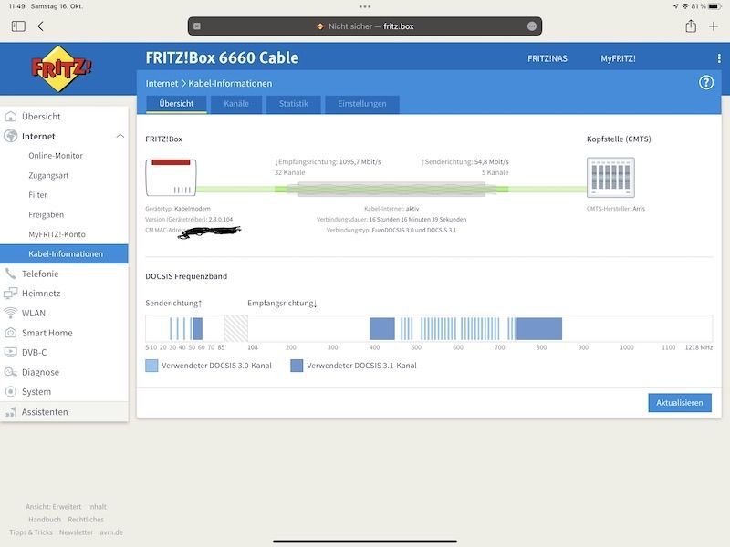This screenshot has width=730, height=547.
Task: Select the Übersicht tab
Action: click(x=176, y=104)
